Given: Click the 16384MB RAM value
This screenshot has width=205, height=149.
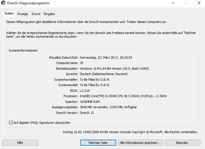Looking at the screenshot, I should click(x=90, y=102).
